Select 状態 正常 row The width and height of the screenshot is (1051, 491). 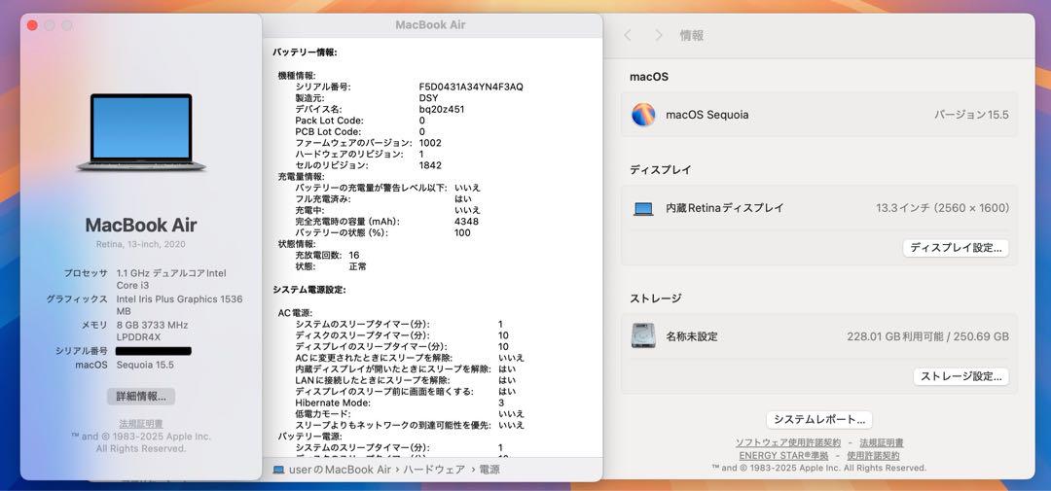pos(331,266)
